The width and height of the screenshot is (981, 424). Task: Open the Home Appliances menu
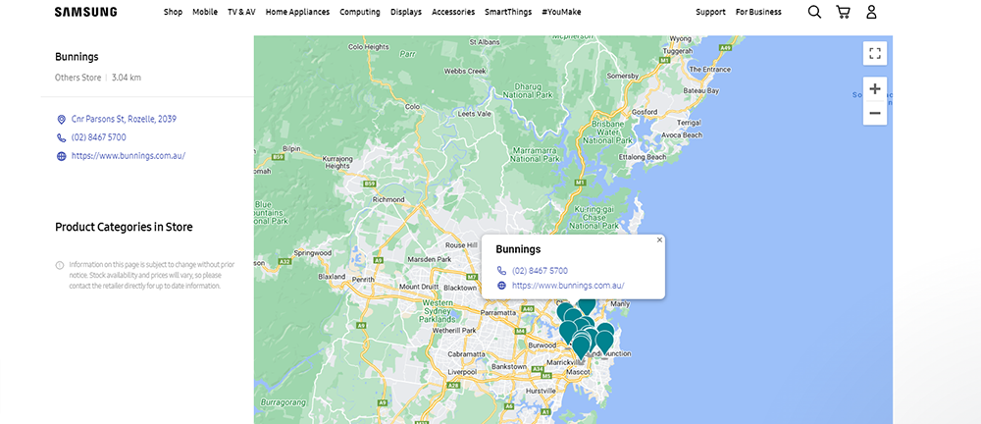click(x=298, y=12)
